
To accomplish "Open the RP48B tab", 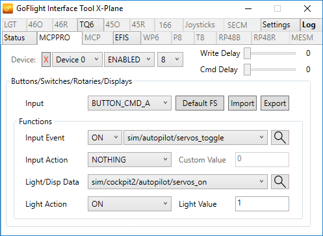I will click(x=234, y=38).
